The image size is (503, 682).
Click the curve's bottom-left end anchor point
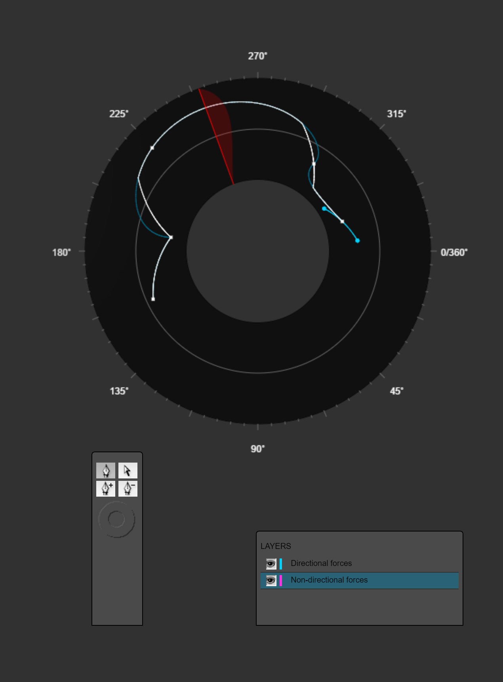click(153, 299)
